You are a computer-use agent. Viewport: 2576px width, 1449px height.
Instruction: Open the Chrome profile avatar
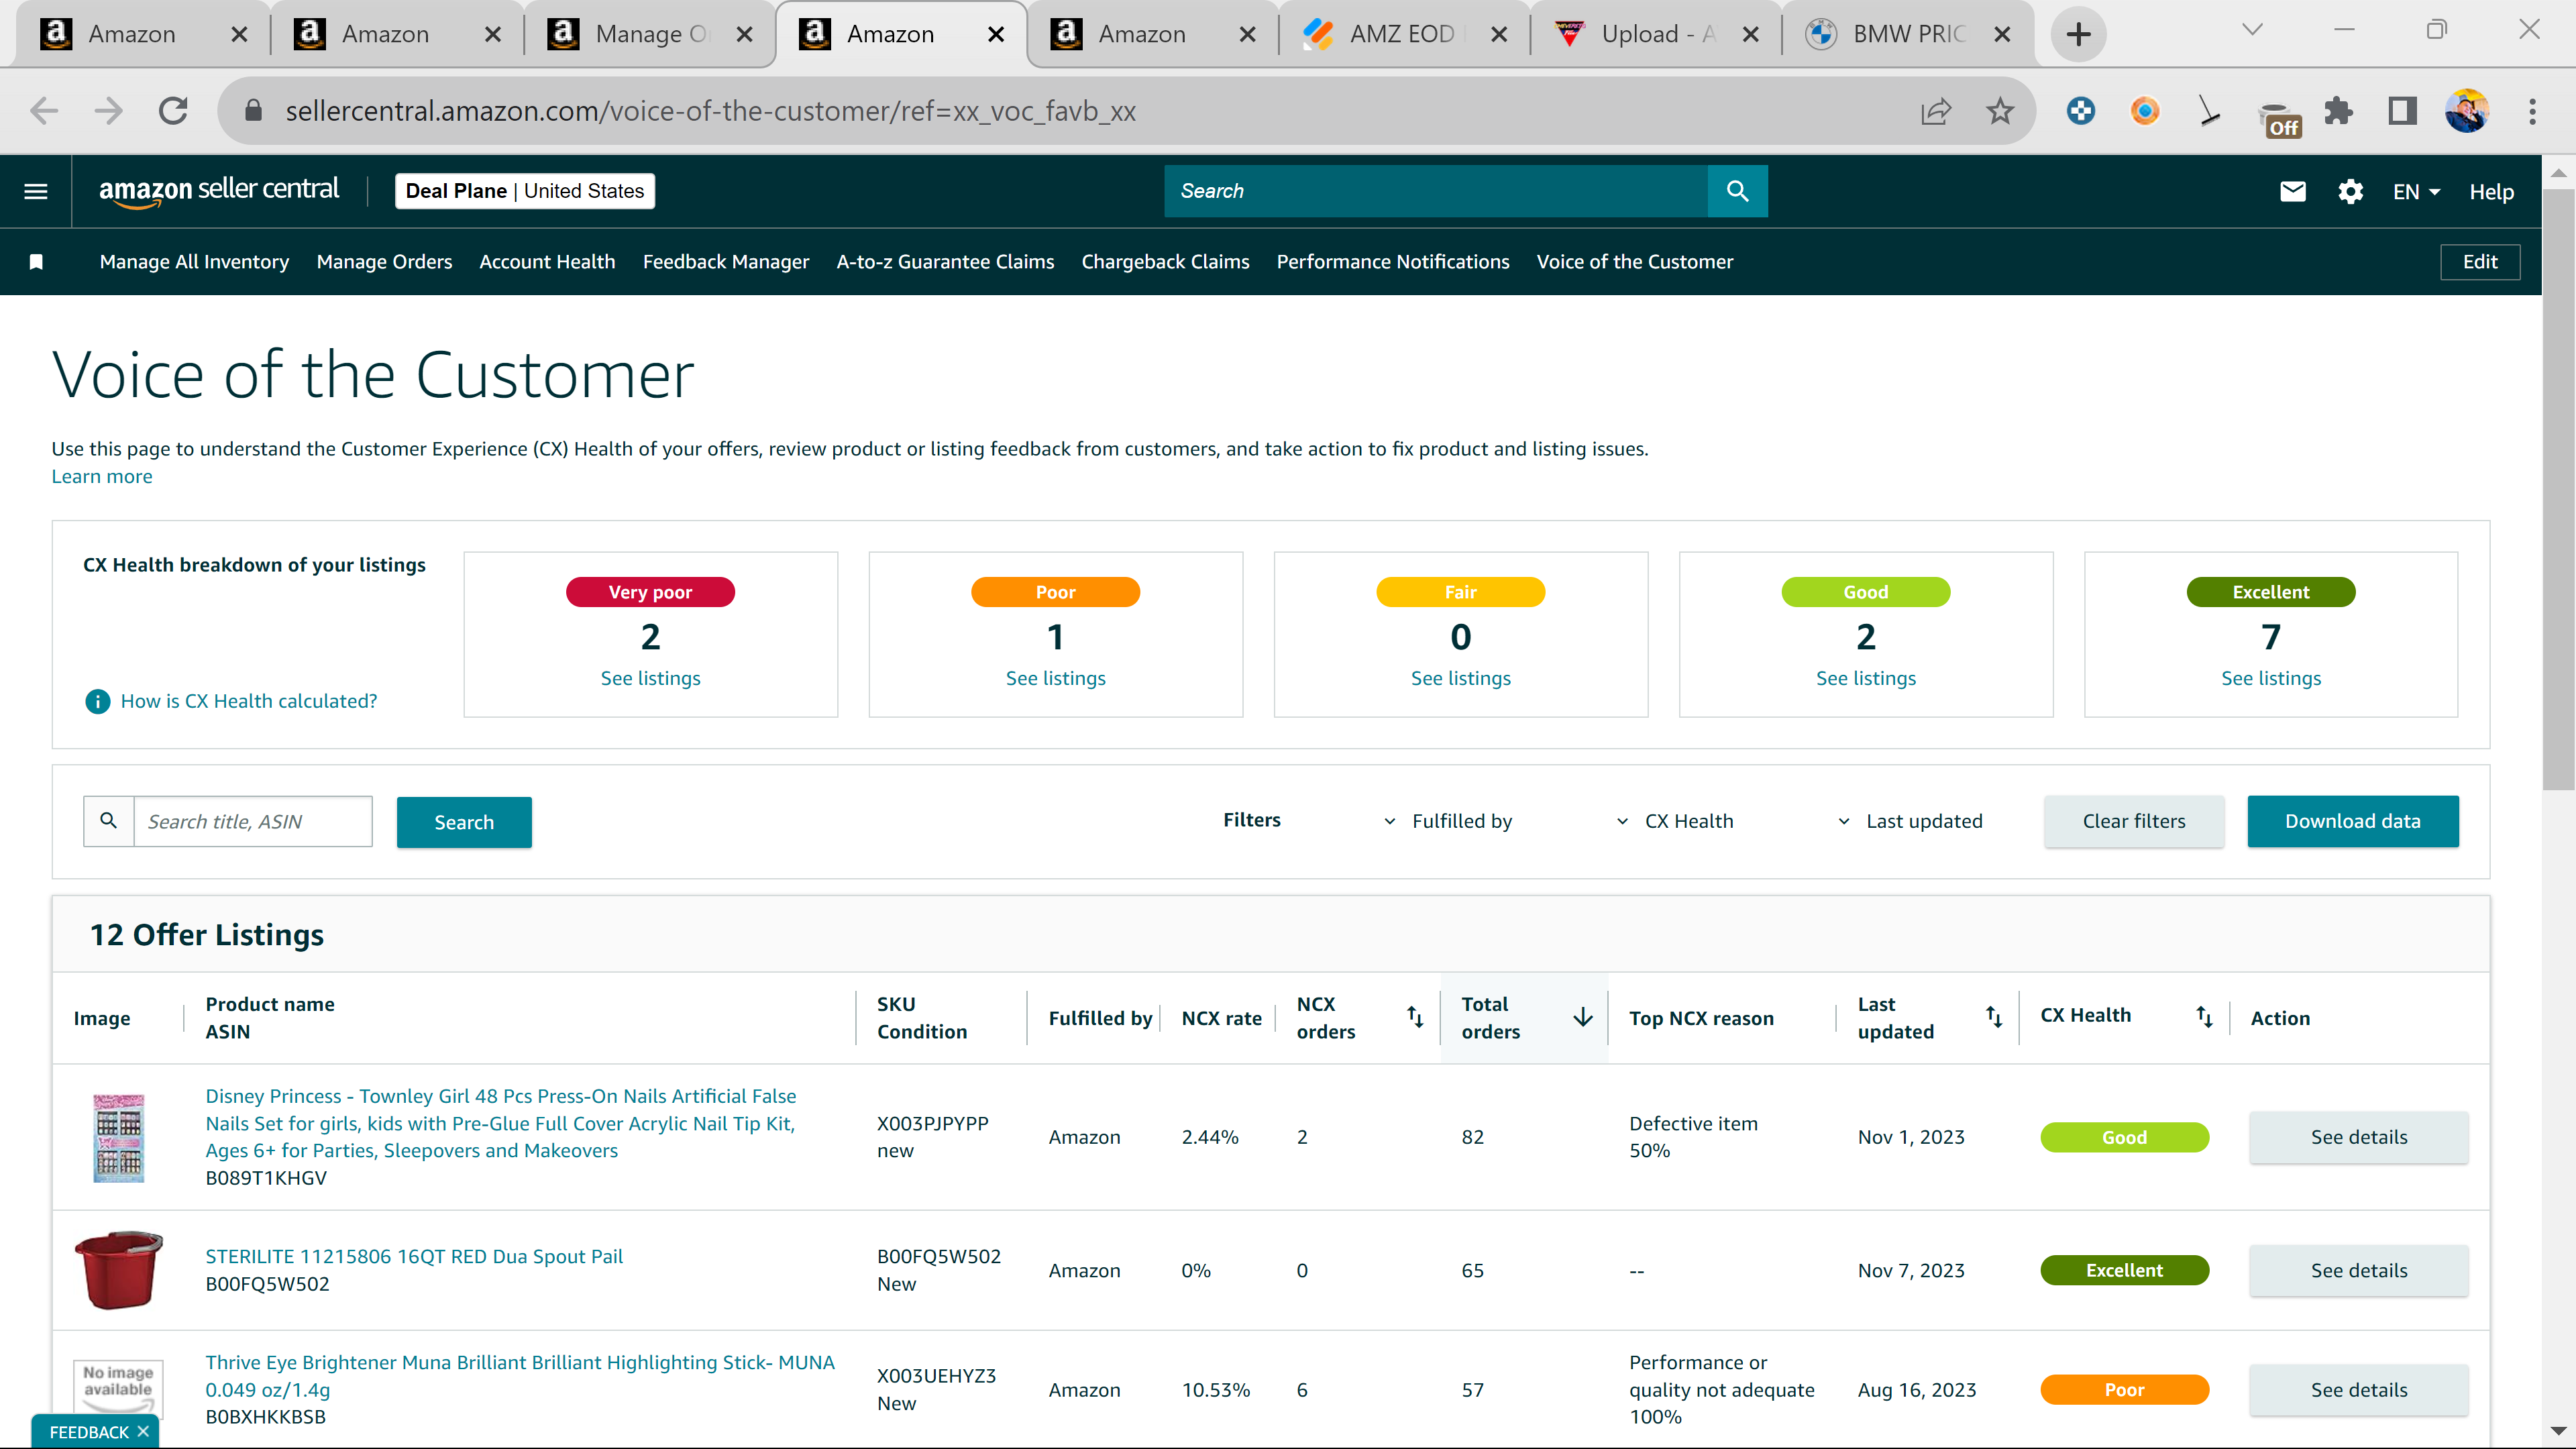click(x=2467, y=111)
